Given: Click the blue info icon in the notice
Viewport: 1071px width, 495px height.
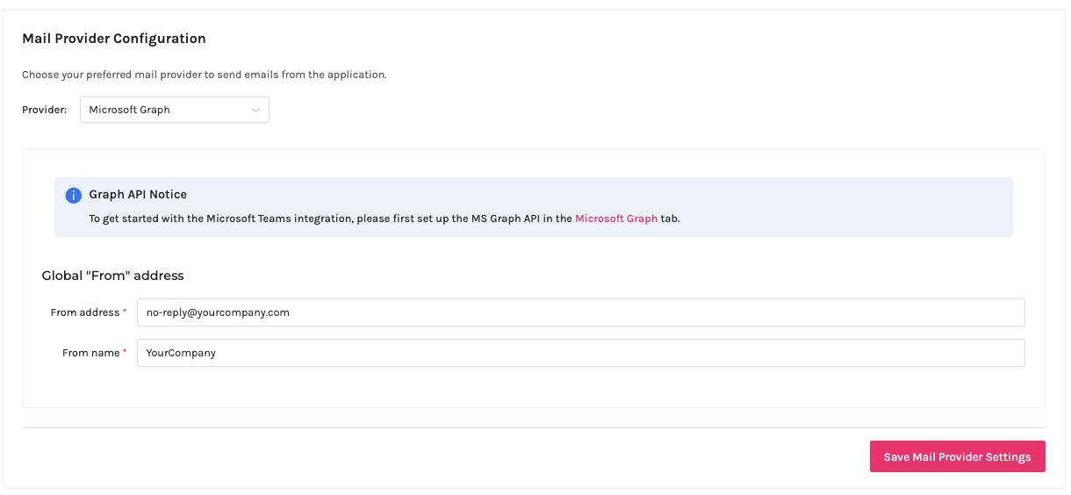Looking at the screenshot, I should pyautogui.click(x=74, y=195).
